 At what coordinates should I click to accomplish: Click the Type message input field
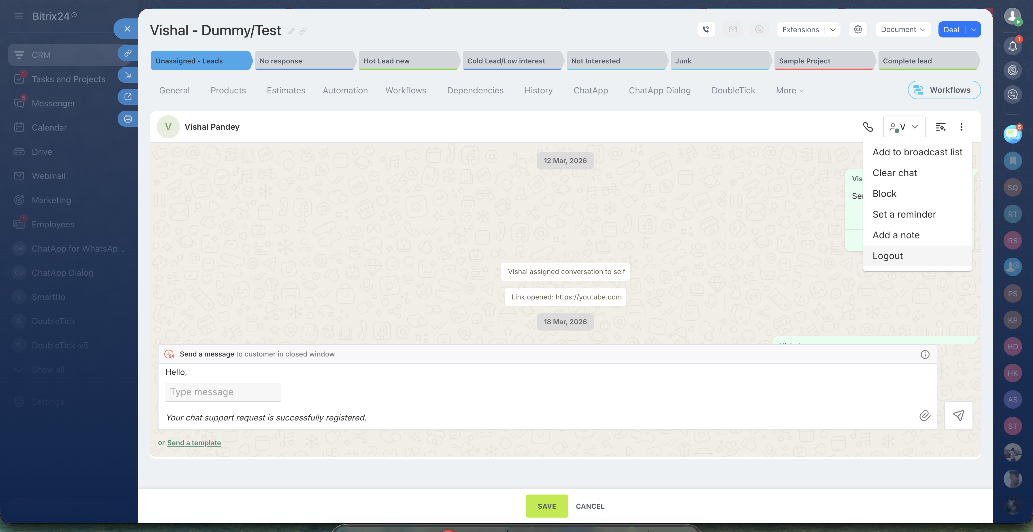[223, 392]
